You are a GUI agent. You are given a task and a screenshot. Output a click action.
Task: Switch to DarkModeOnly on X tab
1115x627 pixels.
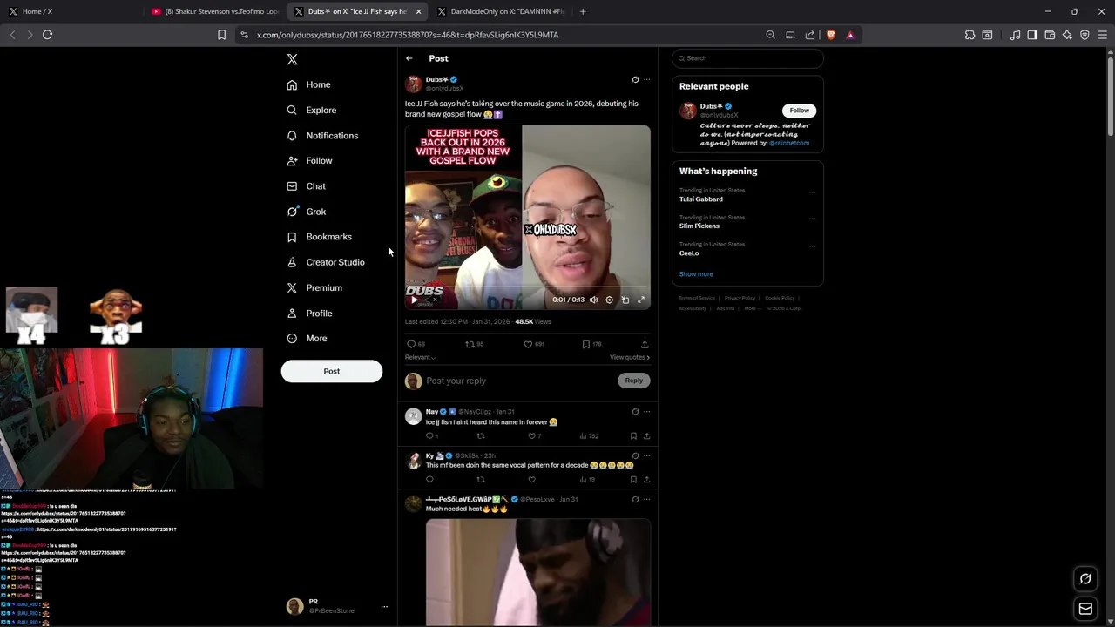(501, 11)
